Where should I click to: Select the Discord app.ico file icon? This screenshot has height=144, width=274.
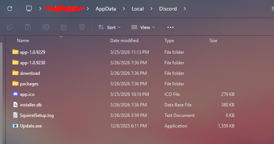point(15,94)
